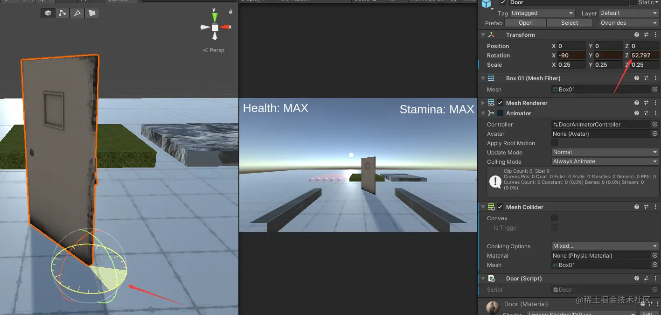This screenshot has height=315, width=661.
Task: Click the Rotation Z value field
Action: (x=645, y=55)
